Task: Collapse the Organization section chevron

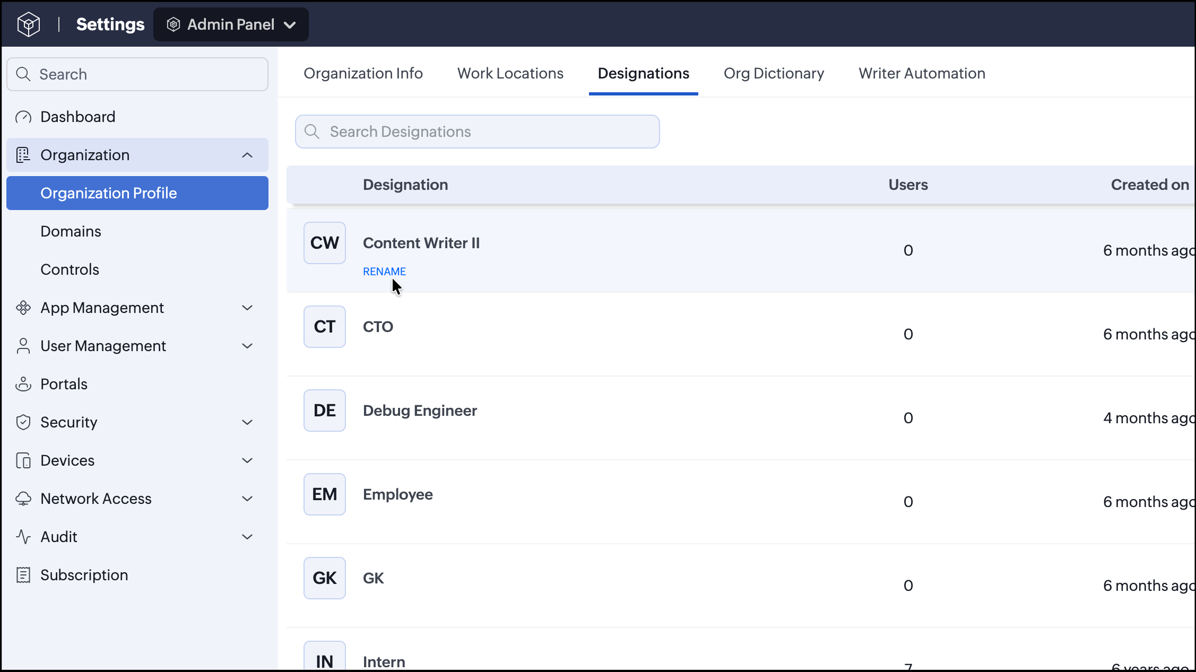Action: click(247, 155)
